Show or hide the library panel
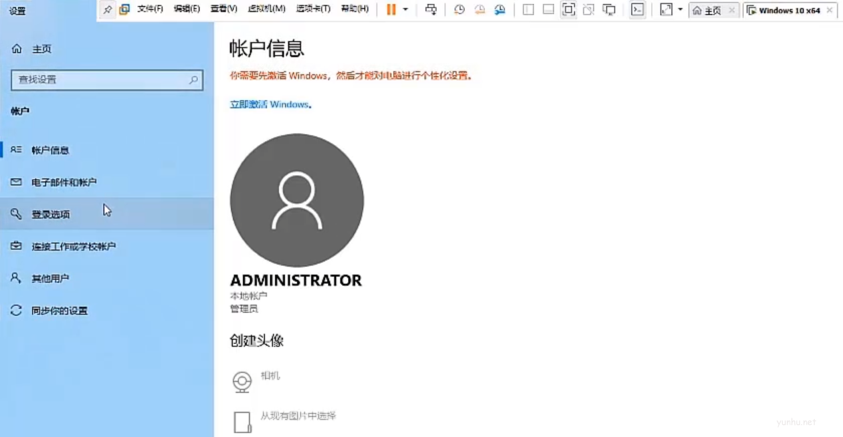Image resolution: width=843 pixels, height=437 pixels. (x=529, y=10)
